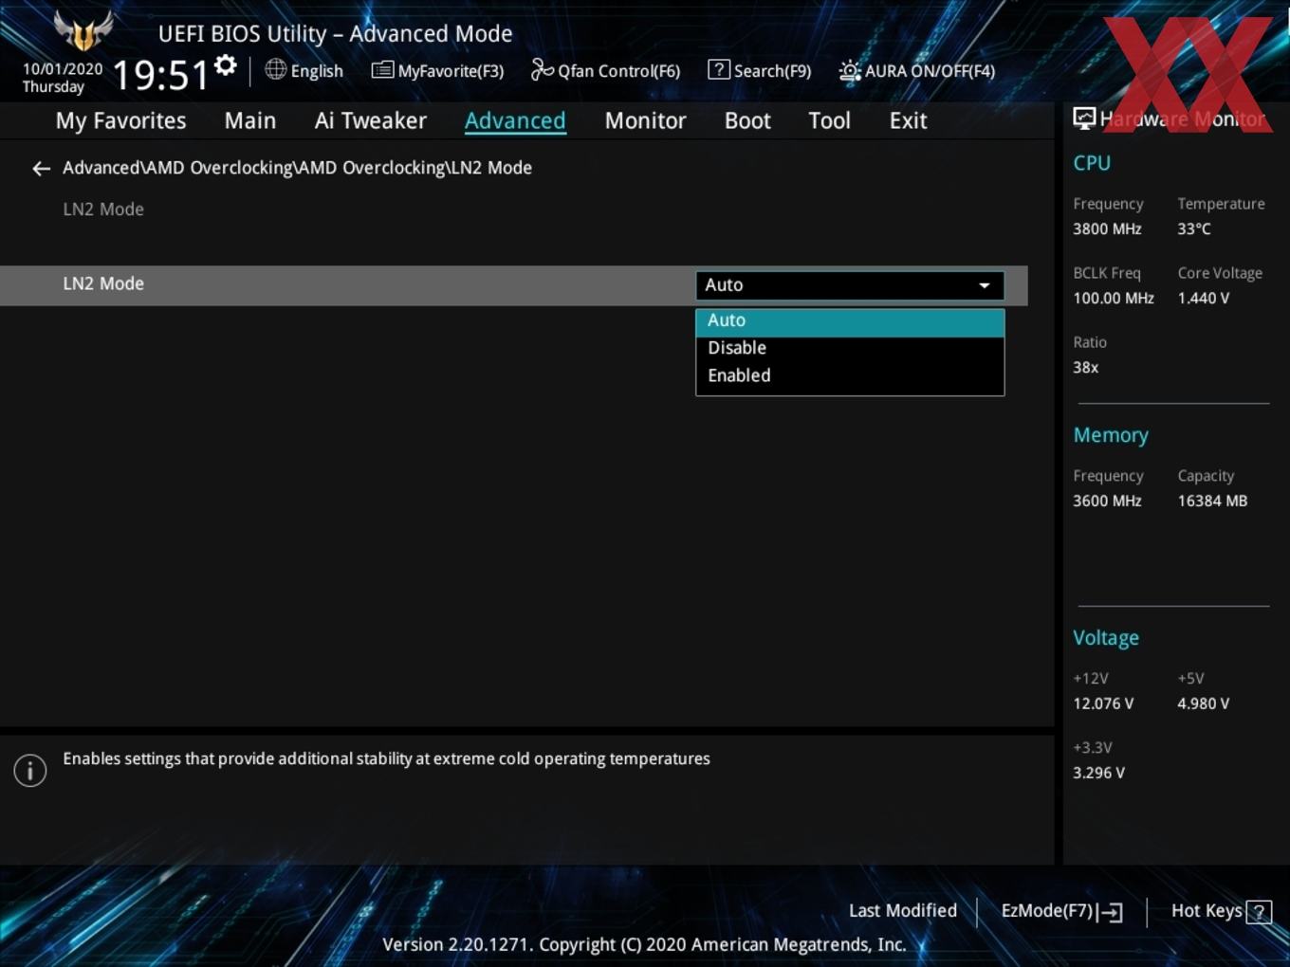Select the Advanced tab

(x=515, y=120)
